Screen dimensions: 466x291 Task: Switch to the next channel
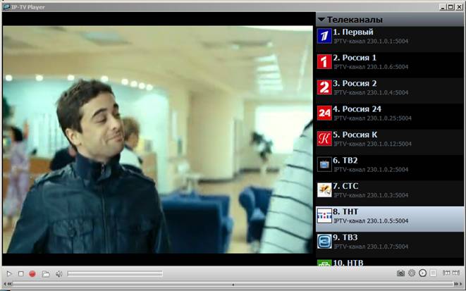tap(457, 273)
